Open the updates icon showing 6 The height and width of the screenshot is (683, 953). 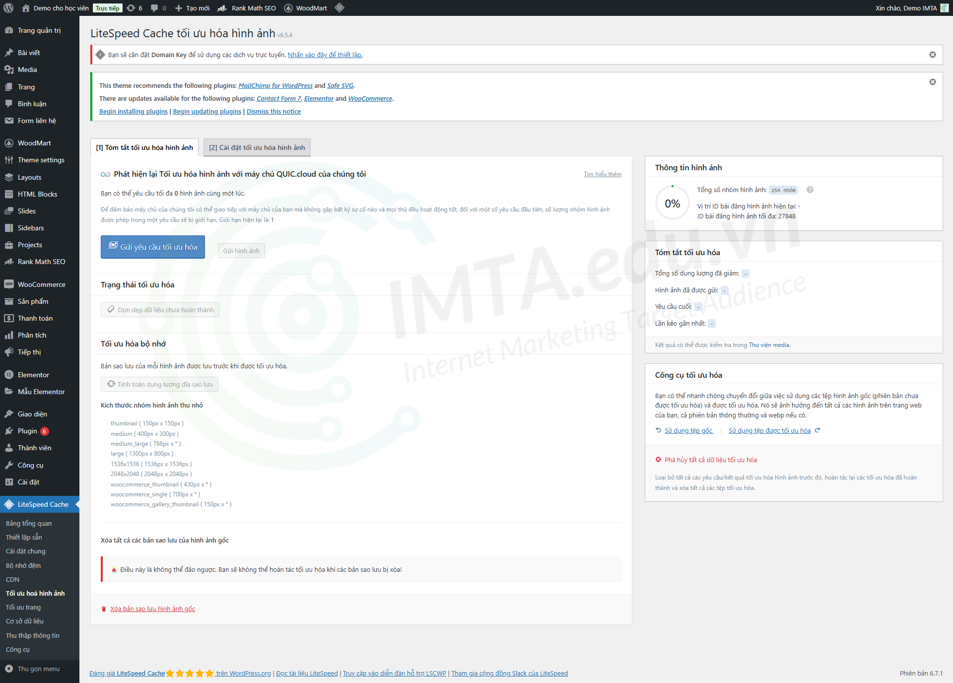(x=135, y=8)
